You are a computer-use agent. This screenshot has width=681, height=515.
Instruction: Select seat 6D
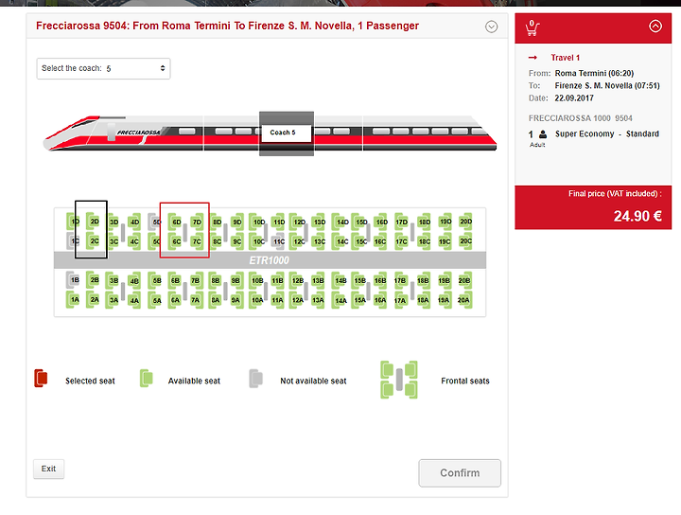click(x=176, y=222)
